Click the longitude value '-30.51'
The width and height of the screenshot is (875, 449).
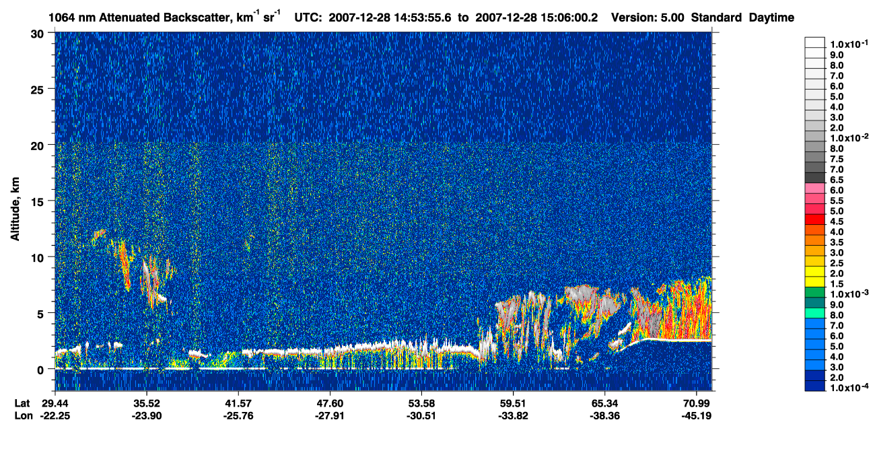(421, 415)
